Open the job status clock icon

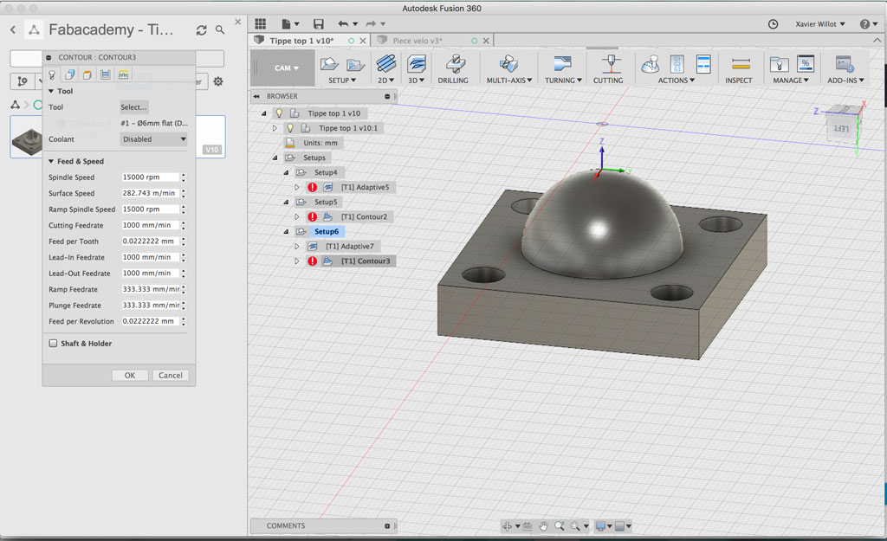tap(774, 23)
